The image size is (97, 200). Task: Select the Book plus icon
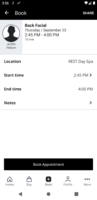coord(48,179)
